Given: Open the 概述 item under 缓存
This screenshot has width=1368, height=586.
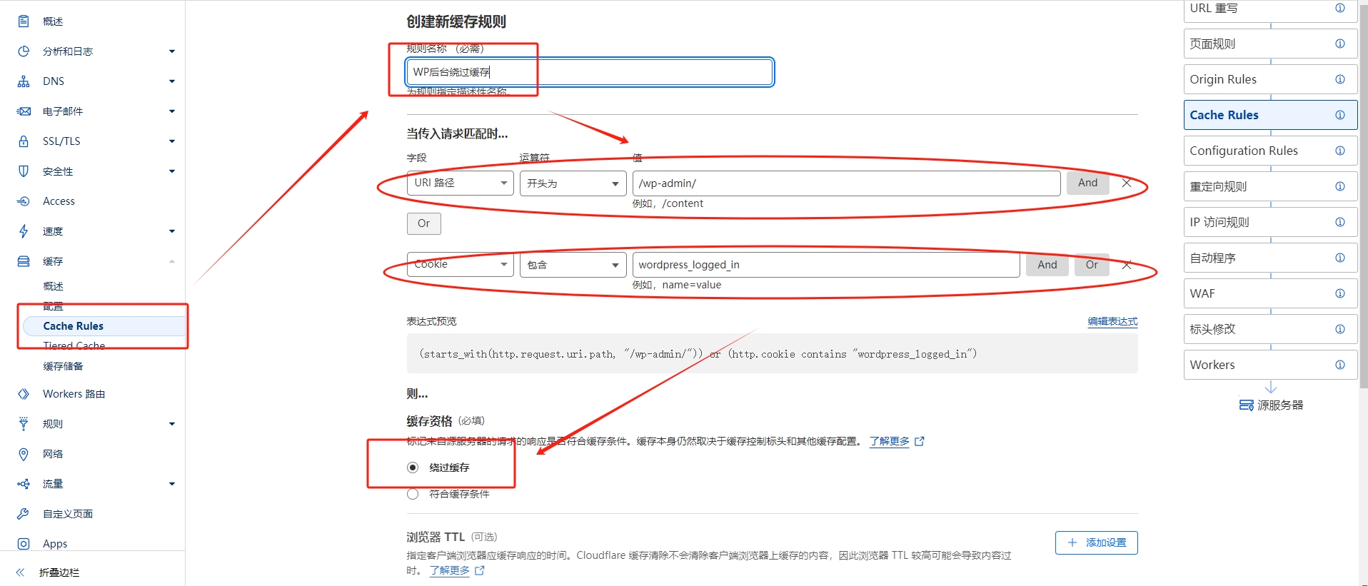Looking at the screenshot, I should tap(53, 286).
